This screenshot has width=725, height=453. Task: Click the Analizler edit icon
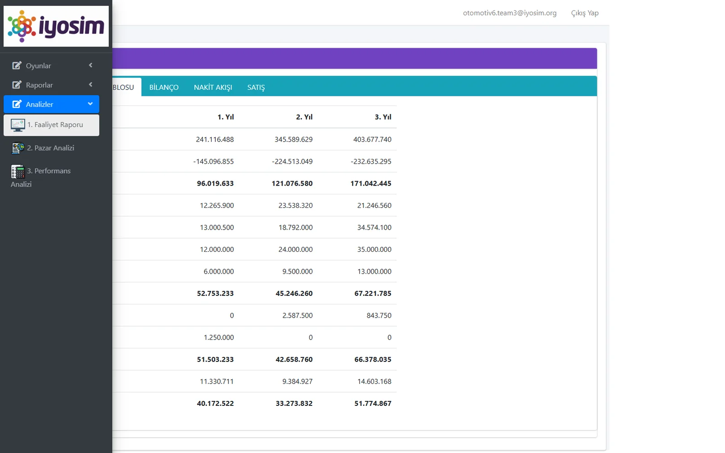(17, 104)
